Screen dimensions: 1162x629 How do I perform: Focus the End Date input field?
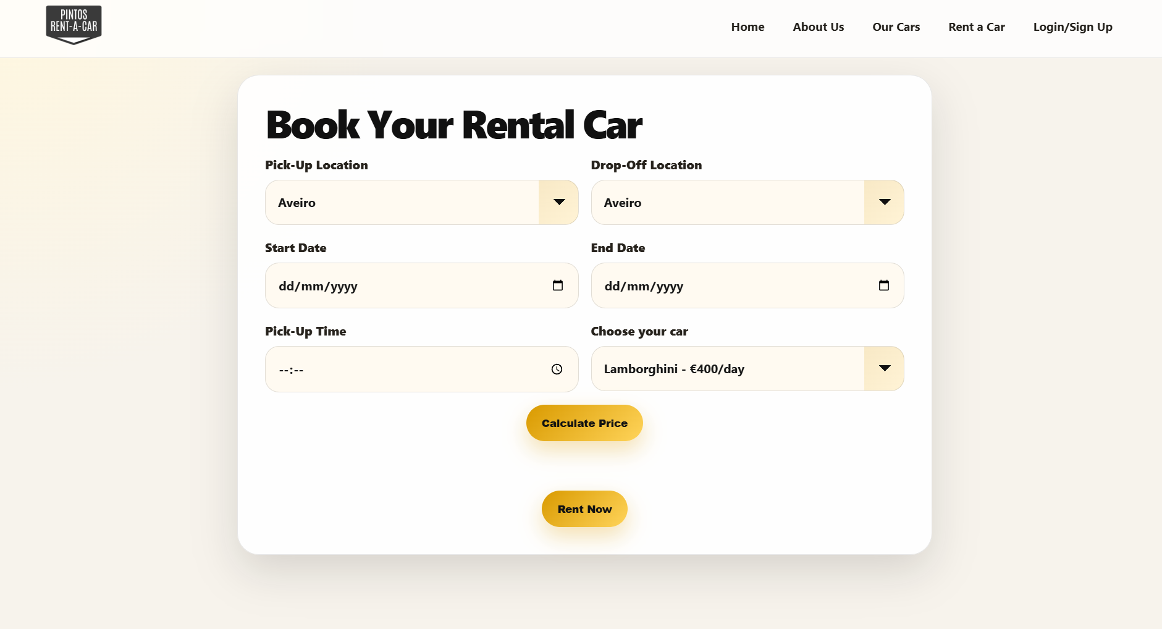[x=747, y=285]
